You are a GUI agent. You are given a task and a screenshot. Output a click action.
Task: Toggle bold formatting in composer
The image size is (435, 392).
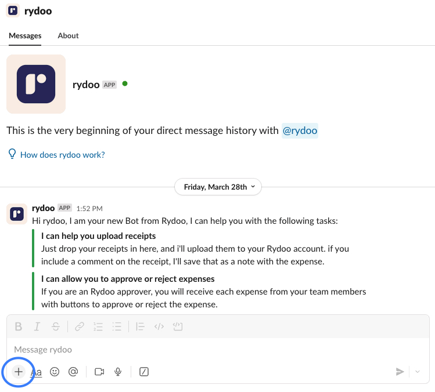tap(19, 326)
